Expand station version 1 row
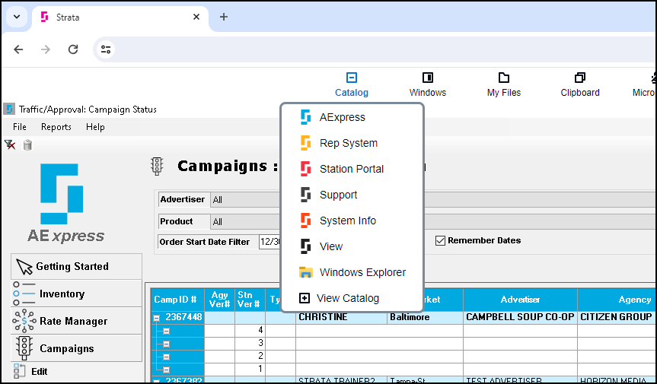The image size is (657, 384). (167, 370)
